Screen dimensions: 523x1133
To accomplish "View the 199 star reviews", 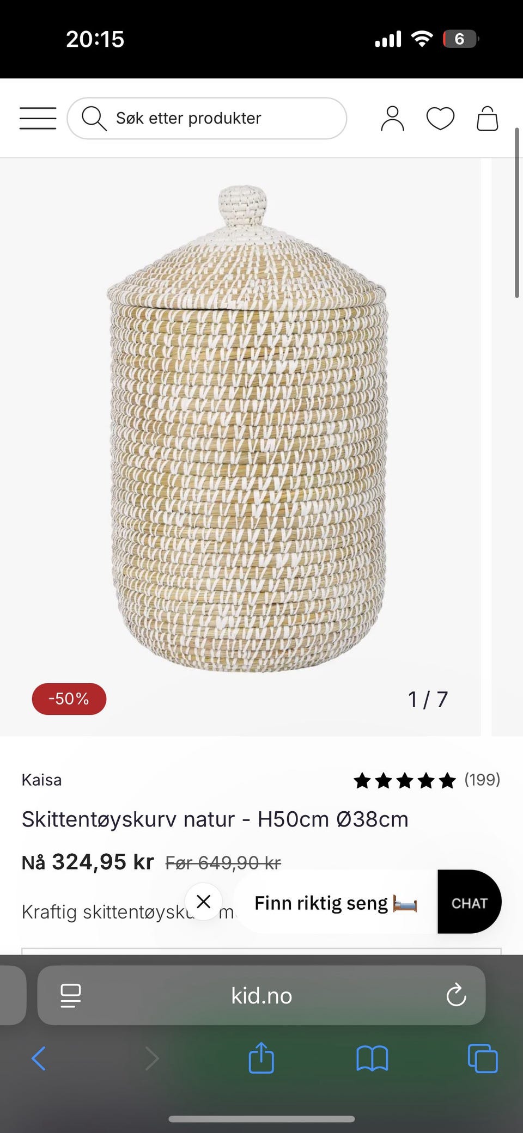I will click(427, 780).
